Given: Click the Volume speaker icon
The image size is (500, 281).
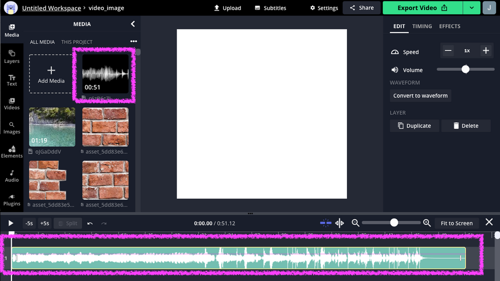Looking at the screenshot, I should pyautogui.click(x=395, y=70).
